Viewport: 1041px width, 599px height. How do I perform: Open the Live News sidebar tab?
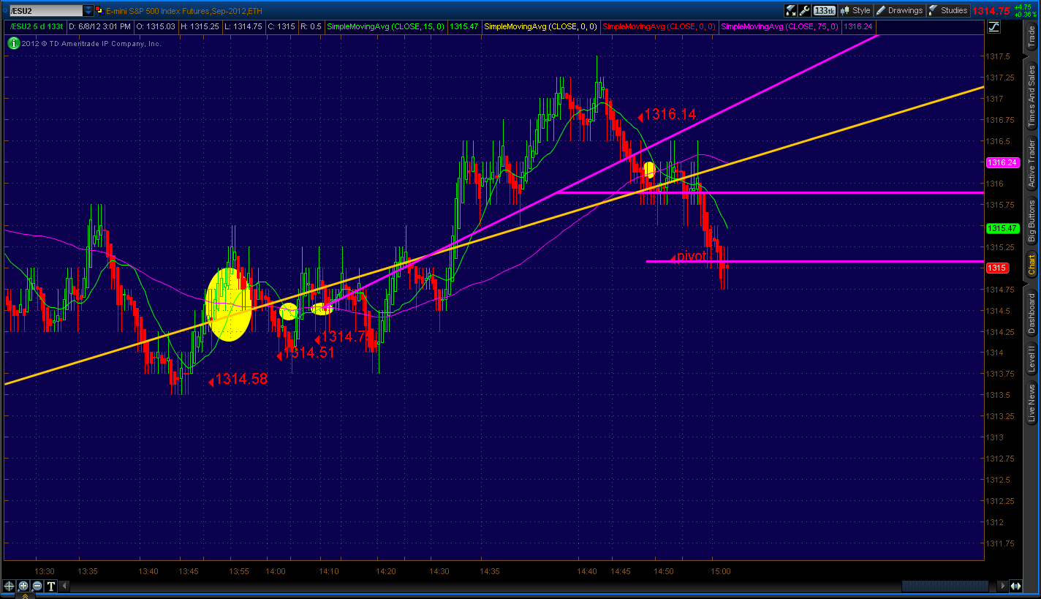click(1031, 404)
